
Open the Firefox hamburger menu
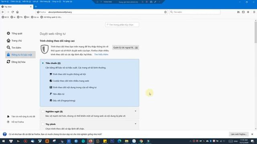(254, 12)
